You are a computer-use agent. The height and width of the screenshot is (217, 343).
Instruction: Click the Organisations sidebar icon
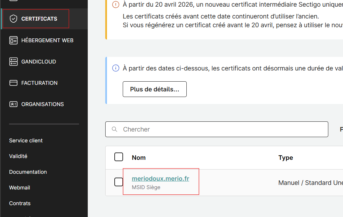click(x=13, y=104)
